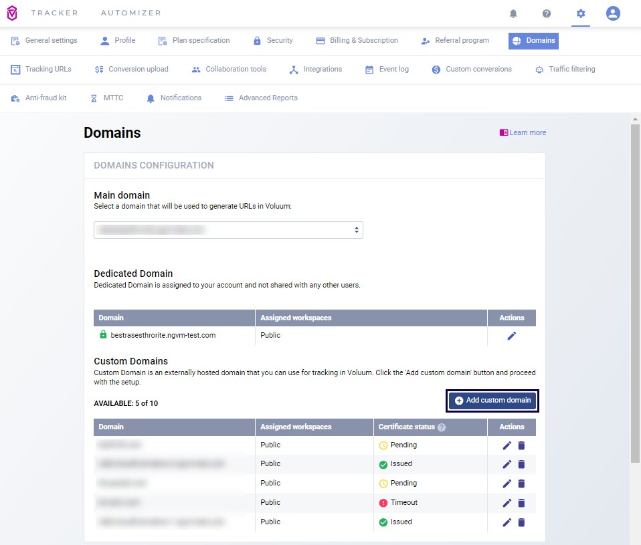This screenshot has height=545, width=641.
Task: Click the Add custom domain button
Action: coord(492,401)
